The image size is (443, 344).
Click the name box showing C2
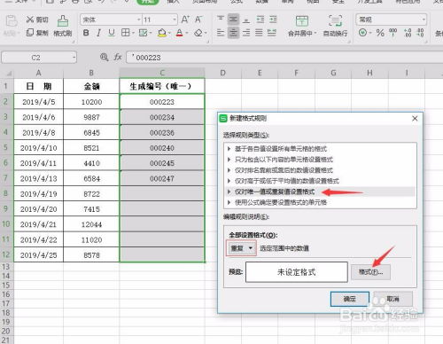click(x=35, y=58)
